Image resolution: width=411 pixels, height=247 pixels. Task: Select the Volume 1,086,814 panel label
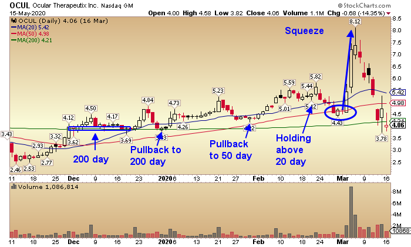click(48, 187)
